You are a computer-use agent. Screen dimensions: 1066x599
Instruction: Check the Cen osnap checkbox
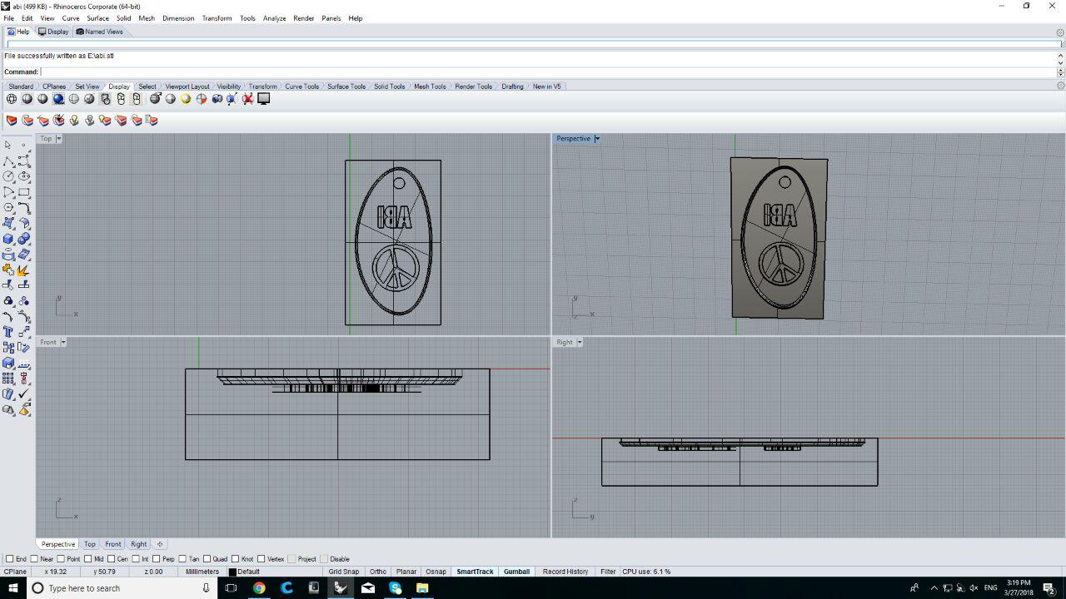(x=112, y=559)
